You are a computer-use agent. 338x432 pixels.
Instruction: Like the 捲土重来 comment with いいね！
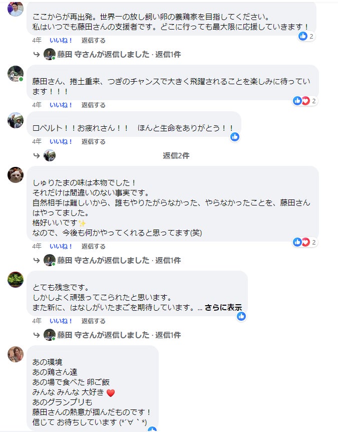tap(61, 105)
